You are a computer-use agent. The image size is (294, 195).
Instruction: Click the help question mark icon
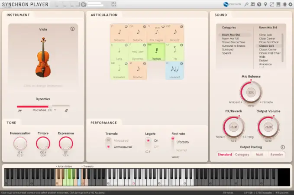[x=259, y=4]
